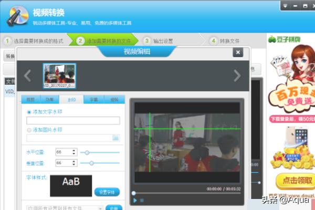This screenshot has height=210, width=315.
Task: Click the text watermark input field
Action: pos(73,121)
